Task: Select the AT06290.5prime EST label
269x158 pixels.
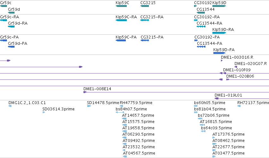Action: click(x=138, y=135)
